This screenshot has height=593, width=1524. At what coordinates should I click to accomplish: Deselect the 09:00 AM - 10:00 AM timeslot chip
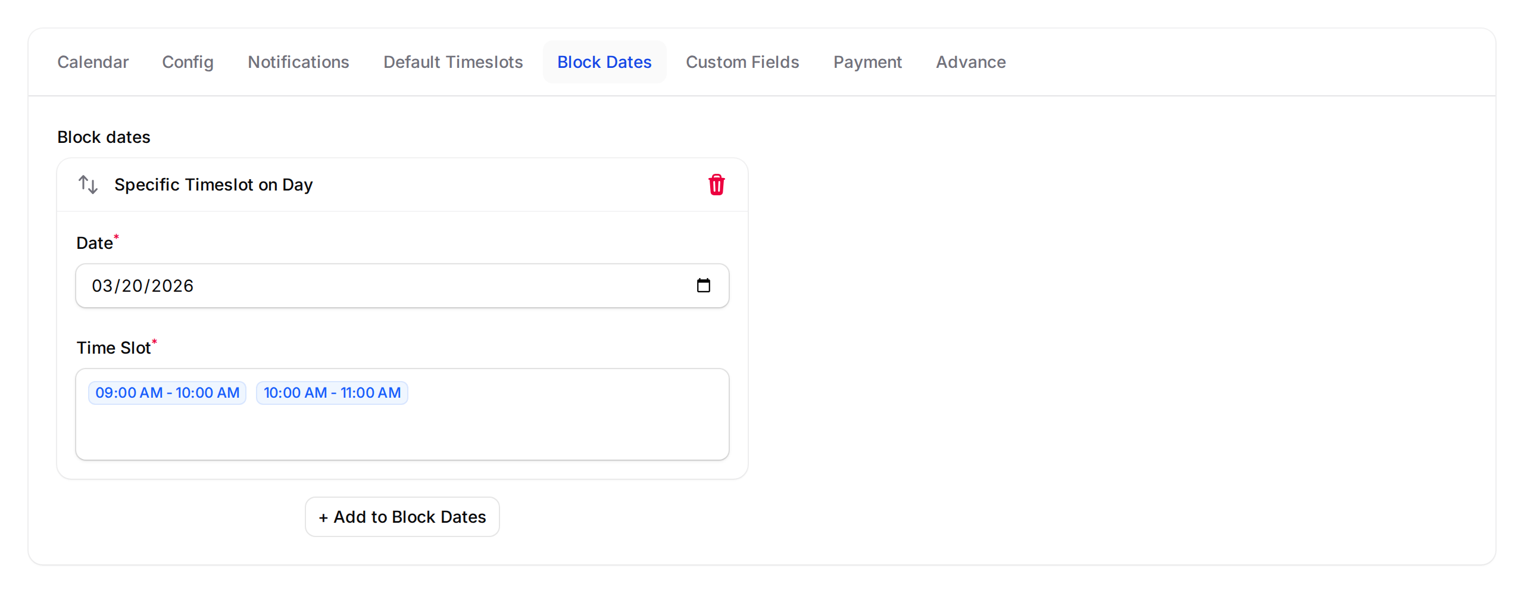(x=167, y=392)
